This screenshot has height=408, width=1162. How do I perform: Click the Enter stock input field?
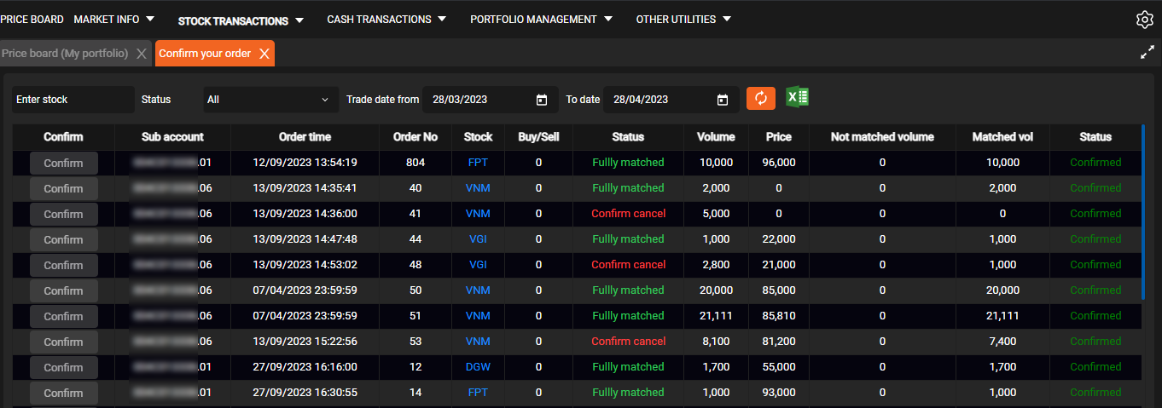tap(73, 100)
